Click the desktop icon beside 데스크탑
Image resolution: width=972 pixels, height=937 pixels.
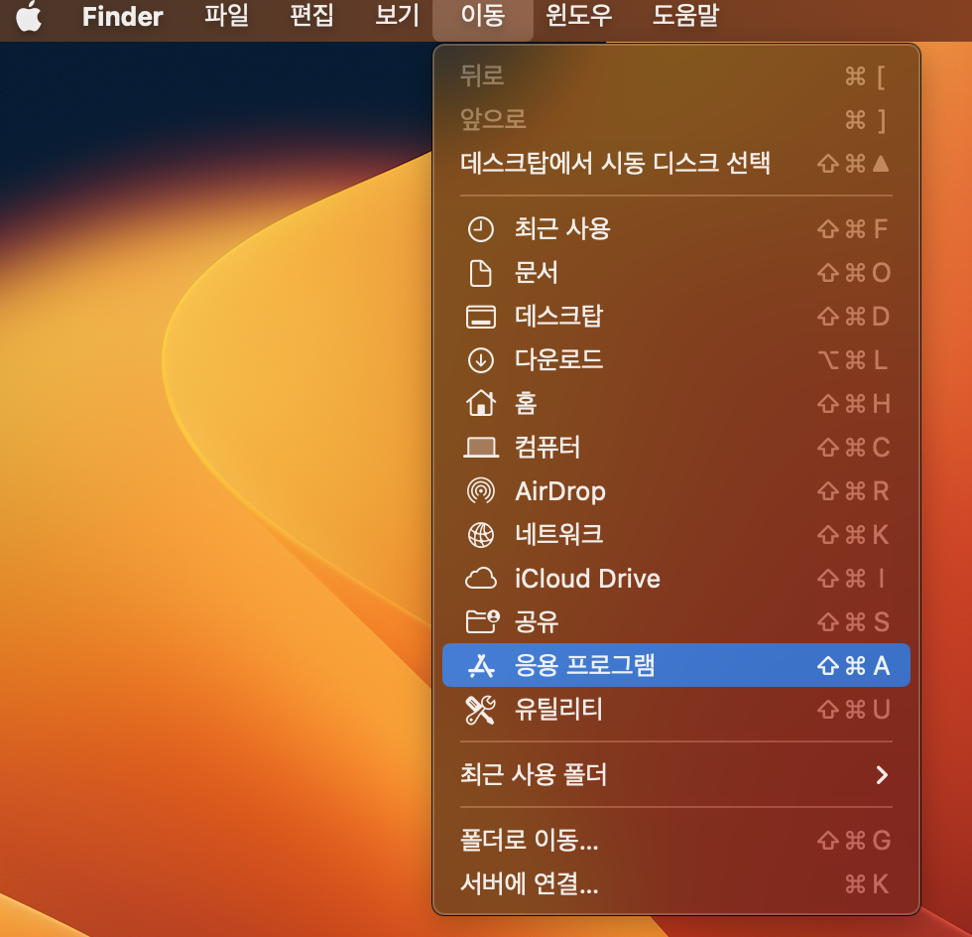click(482, 317)
